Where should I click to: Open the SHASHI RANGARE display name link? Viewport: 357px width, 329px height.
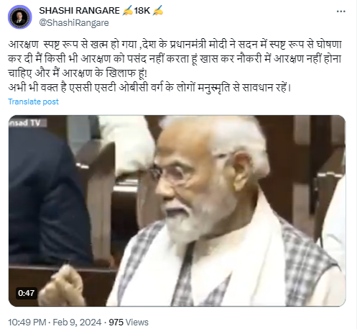[79, 11]
